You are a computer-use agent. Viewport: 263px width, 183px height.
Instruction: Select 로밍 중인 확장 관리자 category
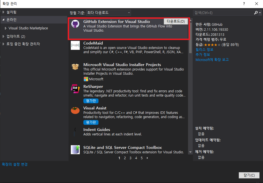coord(23,44)
